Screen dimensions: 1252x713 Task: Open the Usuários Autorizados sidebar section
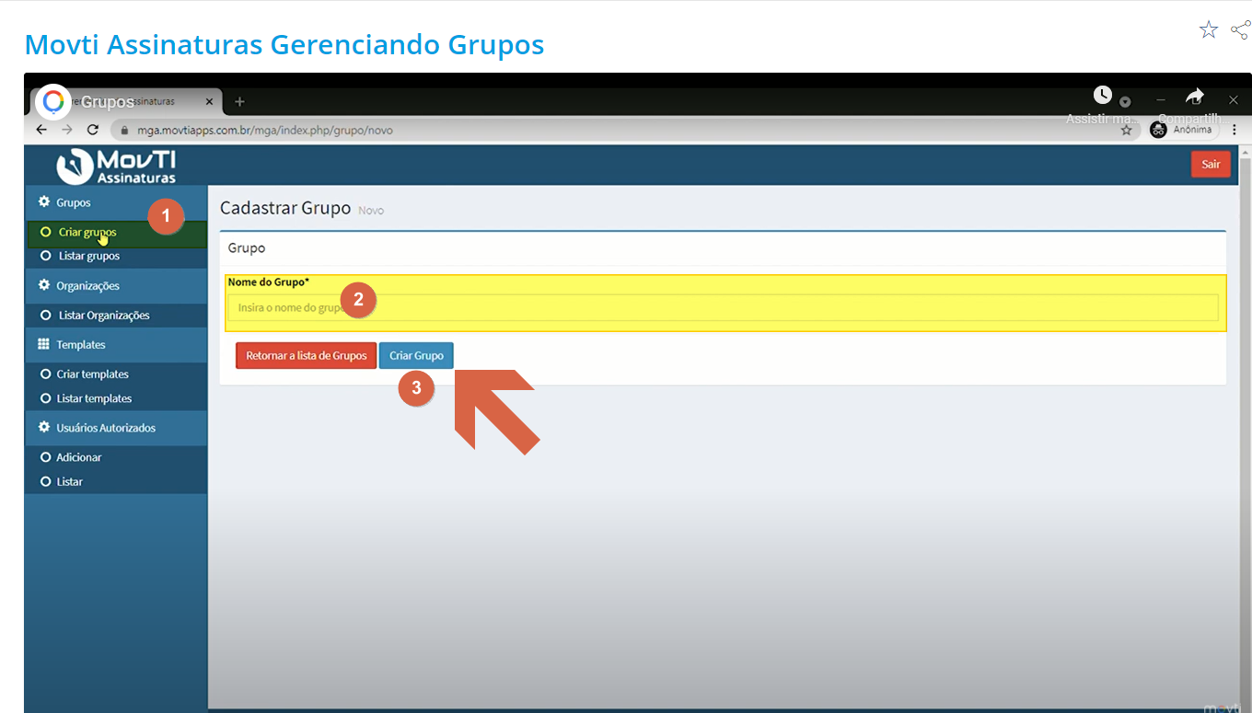pyautogui.click(x=116, y=427)
